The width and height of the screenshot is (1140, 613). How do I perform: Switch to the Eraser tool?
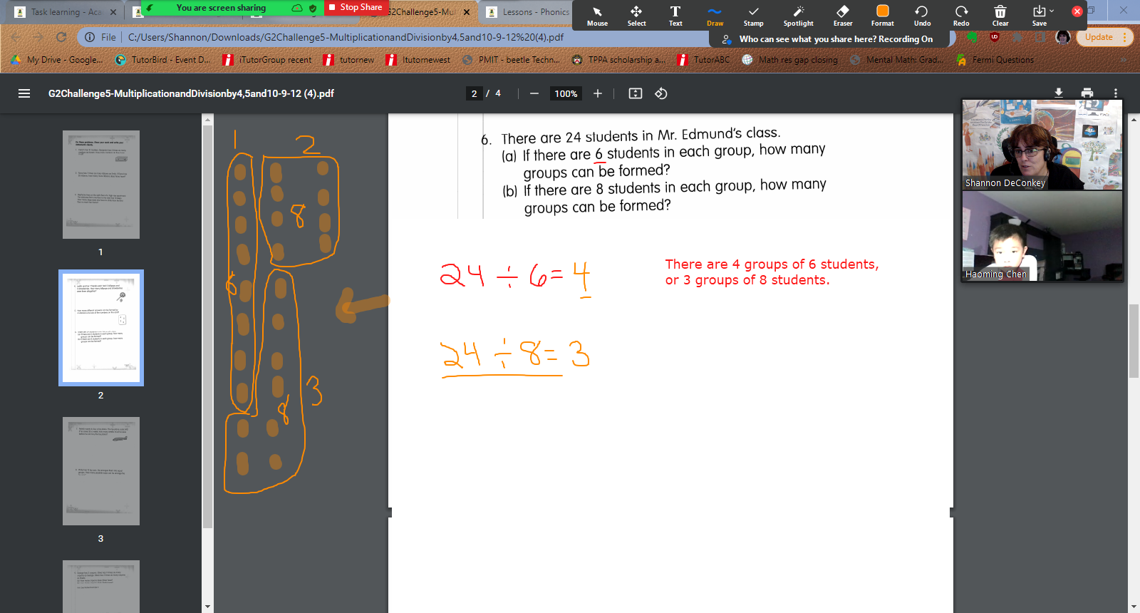(843, 16)
